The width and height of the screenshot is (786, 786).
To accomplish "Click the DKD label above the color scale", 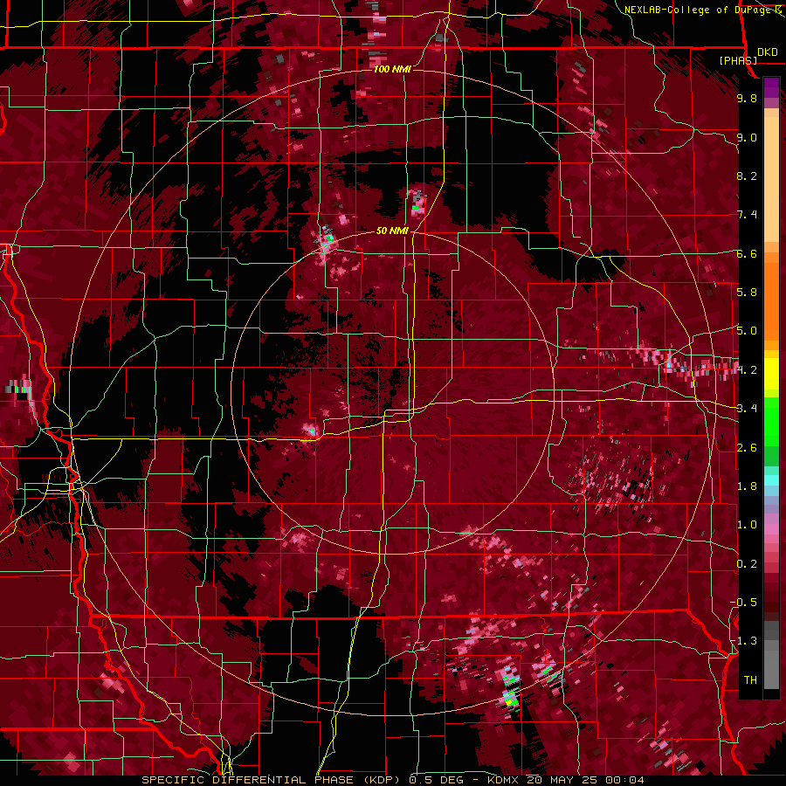I will click(767, 52).
